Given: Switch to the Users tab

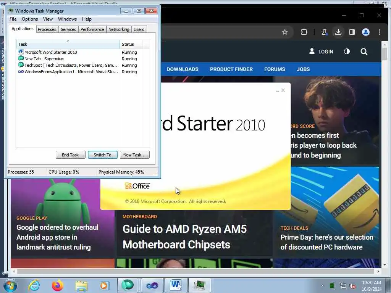Looking at the screenshot, I should [139, 29].
